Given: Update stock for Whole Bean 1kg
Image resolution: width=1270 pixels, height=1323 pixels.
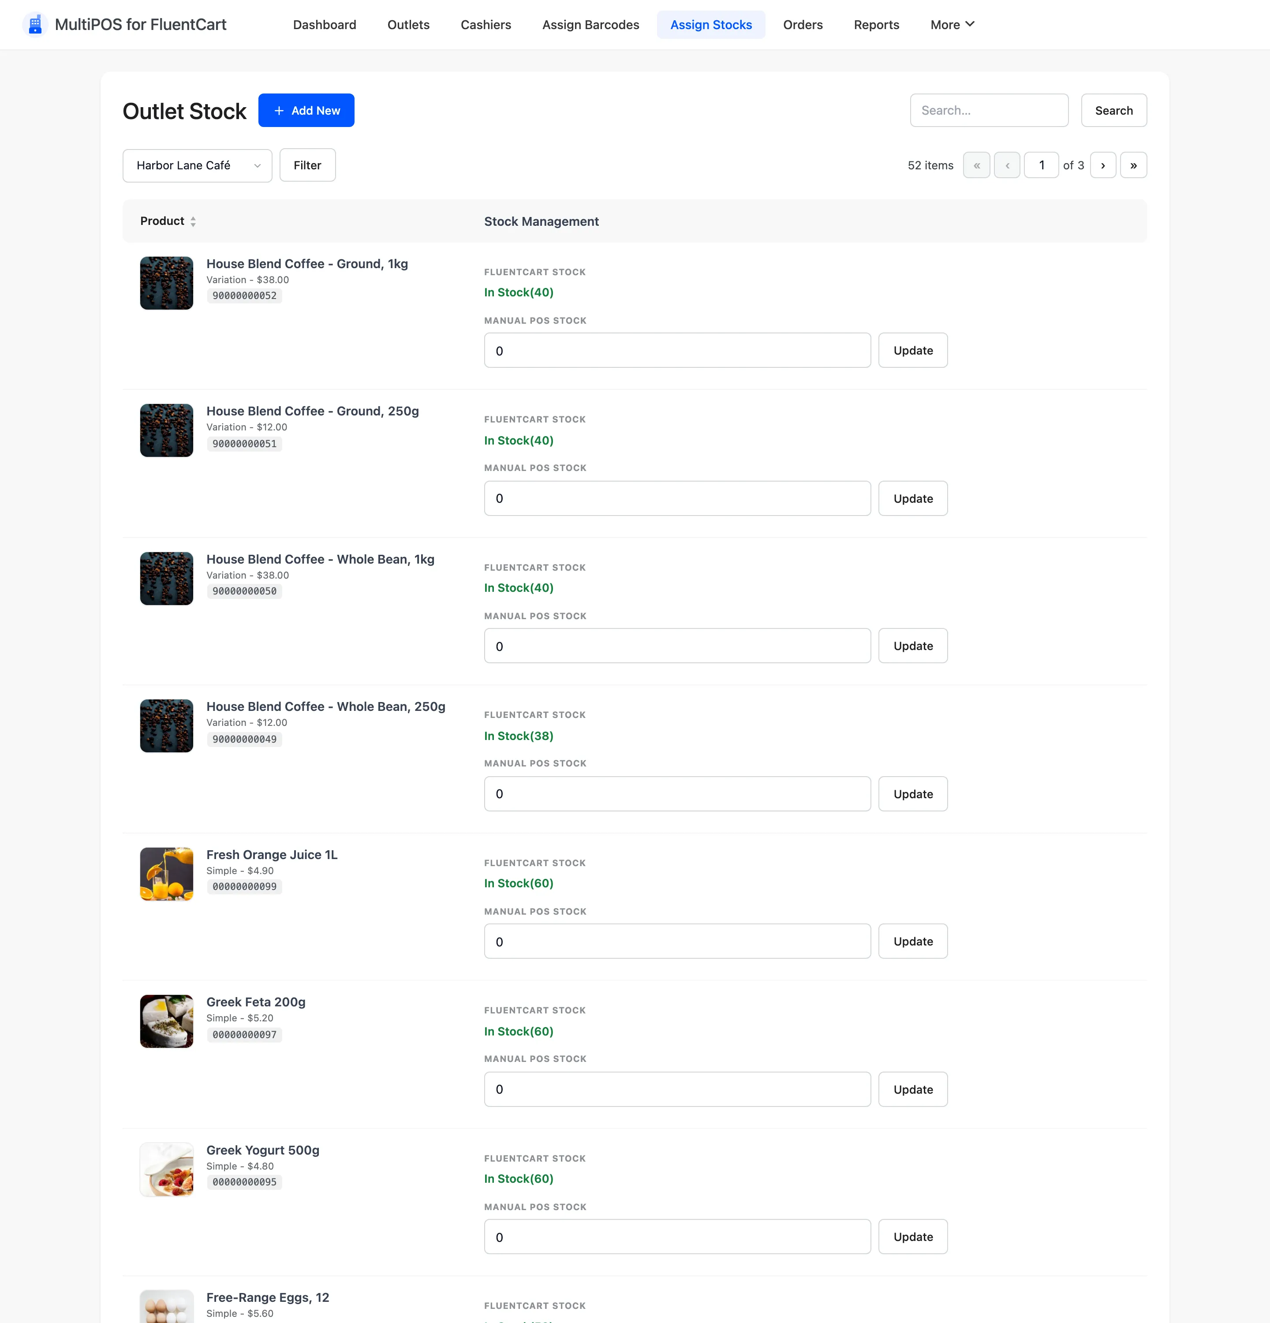Looking at the screenshot, I should point(912,646).
